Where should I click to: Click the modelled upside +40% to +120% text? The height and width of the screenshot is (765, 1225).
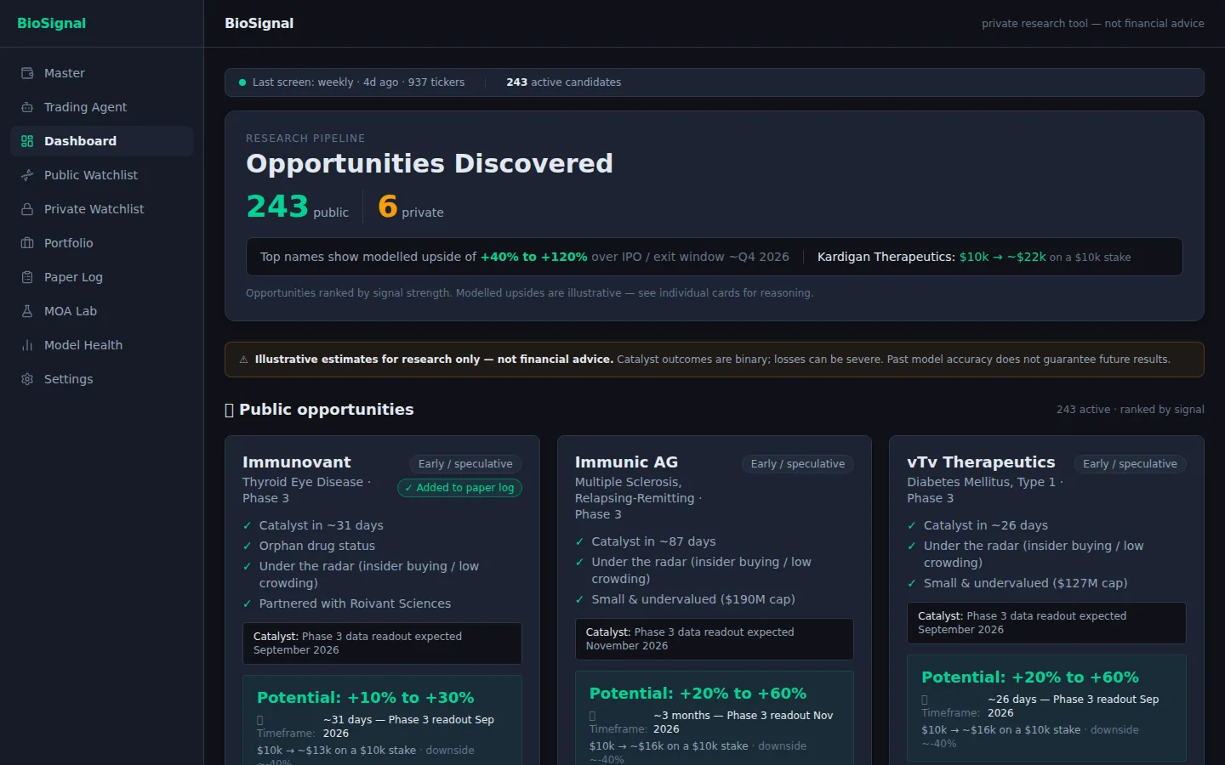click(x=534, y=257)
